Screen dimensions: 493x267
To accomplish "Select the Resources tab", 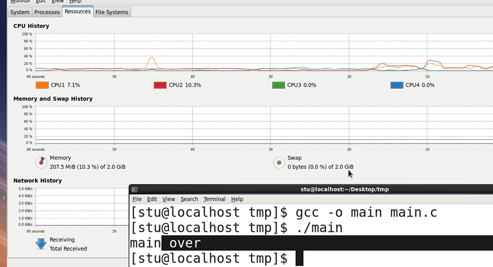I will [78, 11].
